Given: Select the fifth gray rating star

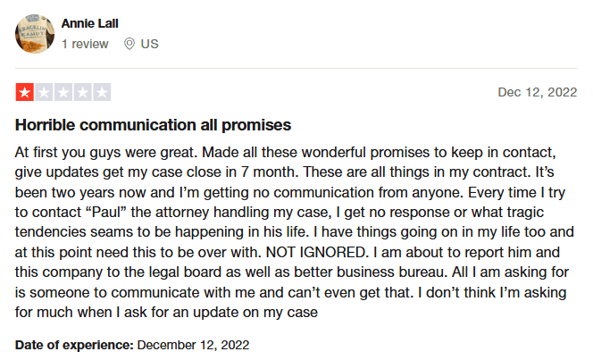Looking at the screenshot, I should 102,92.
